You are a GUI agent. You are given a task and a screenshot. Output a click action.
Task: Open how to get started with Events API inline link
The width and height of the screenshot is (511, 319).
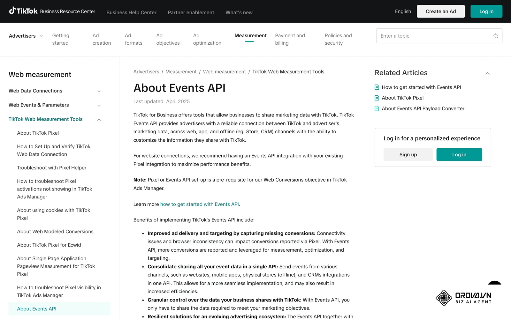click(200, 204)
